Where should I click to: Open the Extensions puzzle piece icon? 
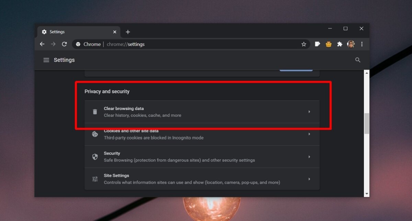[340, 44]
